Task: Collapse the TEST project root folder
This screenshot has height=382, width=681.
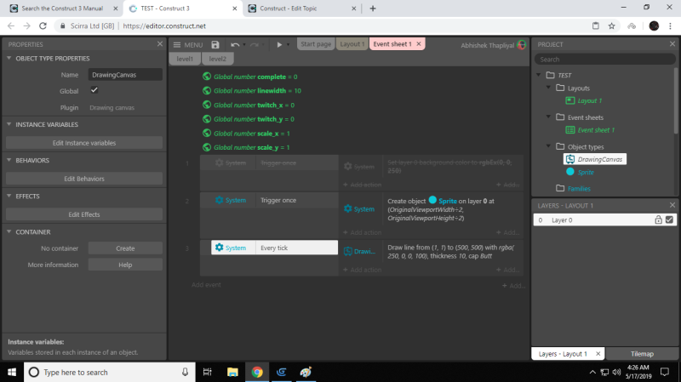Action: coord(539,75)
